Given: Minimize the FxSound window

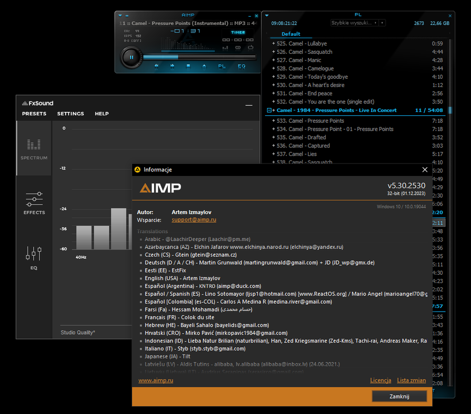Looking at the screenshot, I should 249,105.
